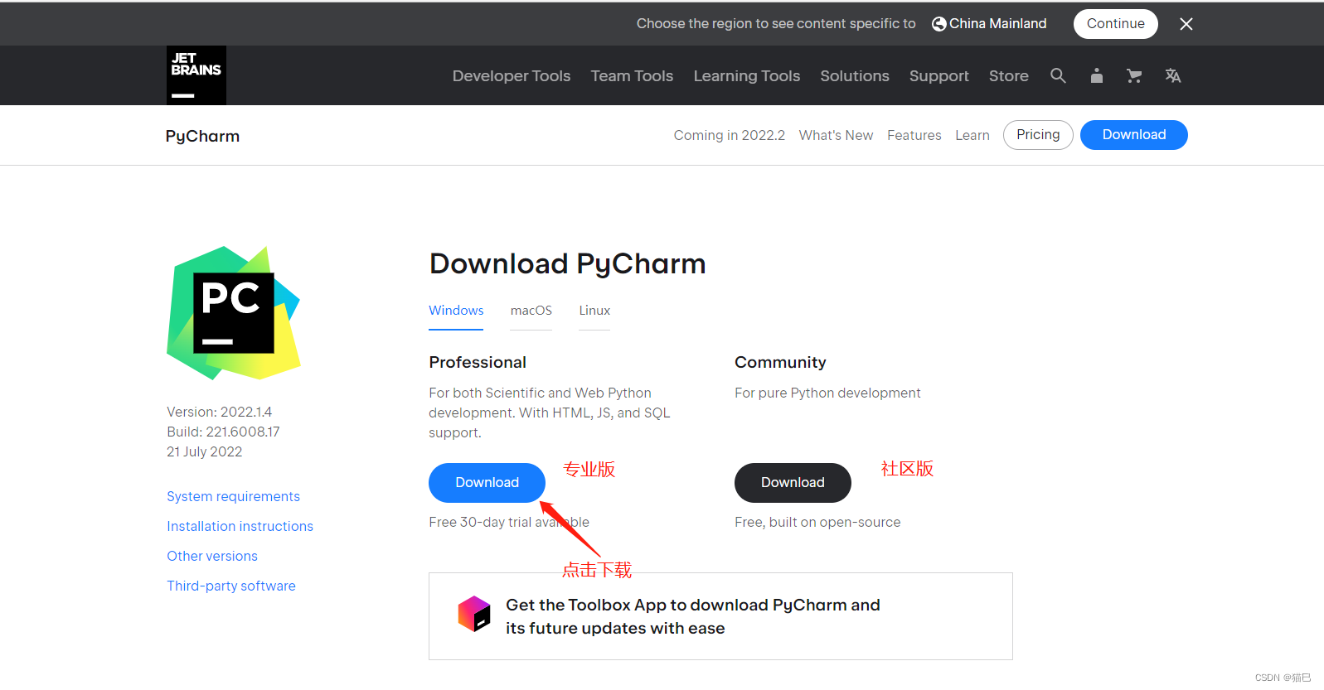Click Professional edition description paragraph
The width and height of the screenshot is (1324, 690).
[550, 413]
